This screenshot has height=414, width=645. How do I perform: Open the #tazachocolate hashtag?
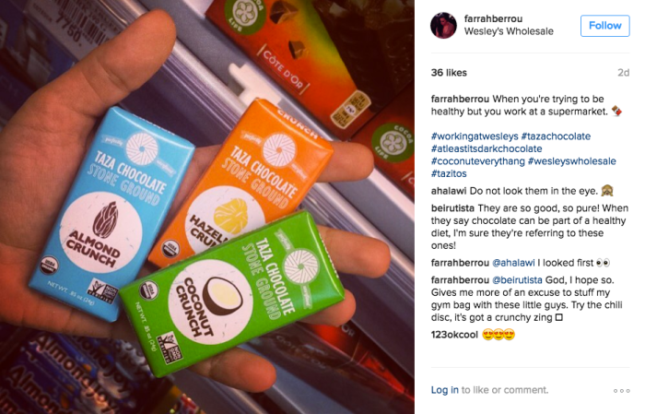point(556,136)
